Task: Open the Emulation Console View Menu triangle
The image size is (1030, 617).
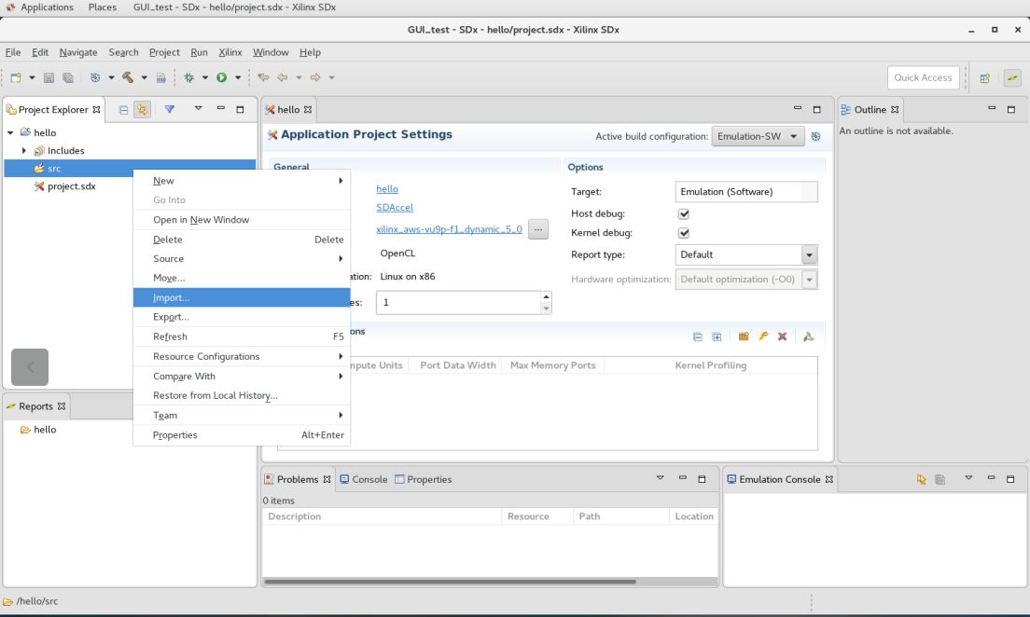Action: tap(968, 478)
